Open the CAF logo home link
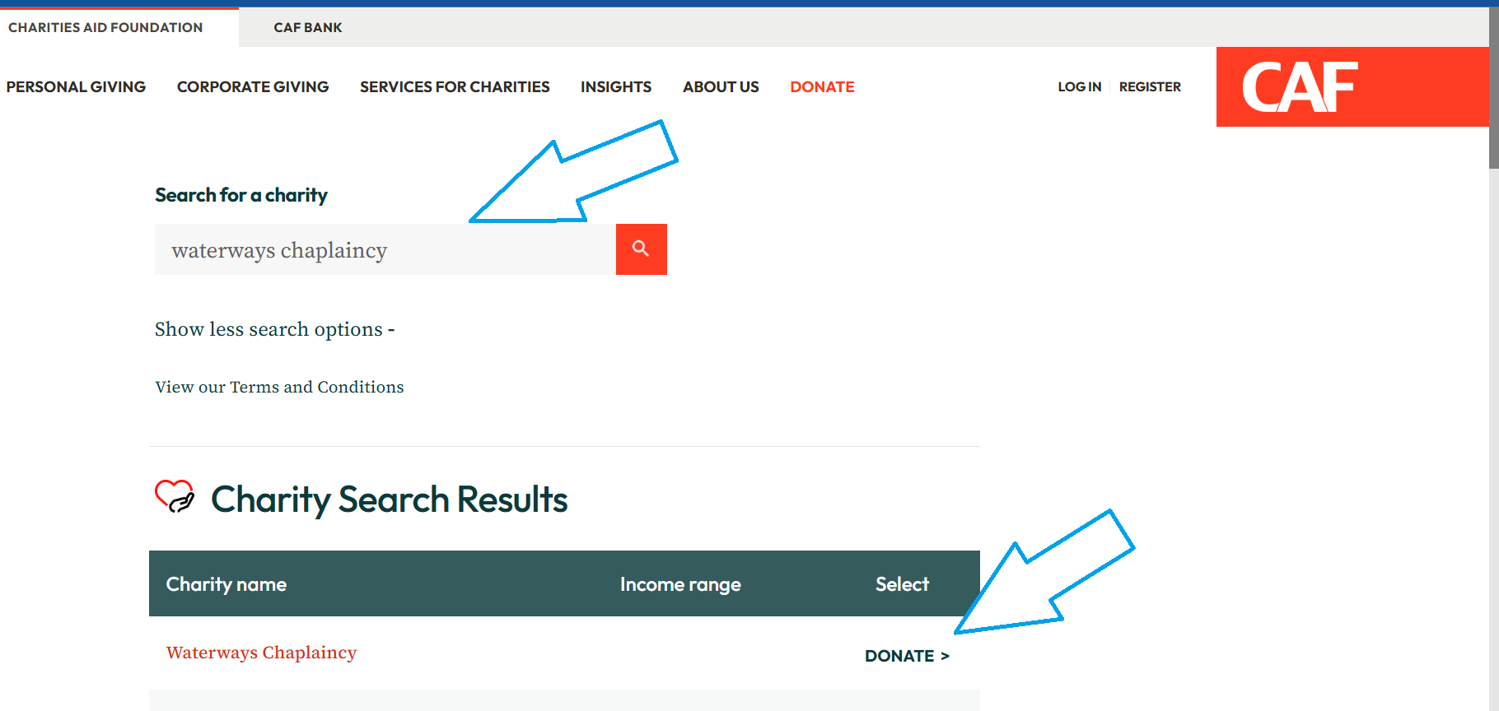Viewport: 1499px width, 711px height. click(1352, 86)
